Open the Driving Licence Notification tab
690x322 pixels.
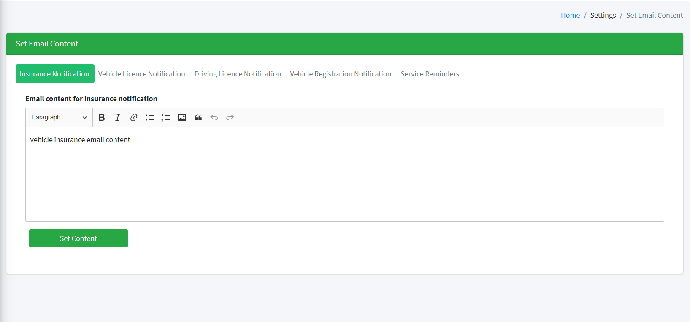238,74
